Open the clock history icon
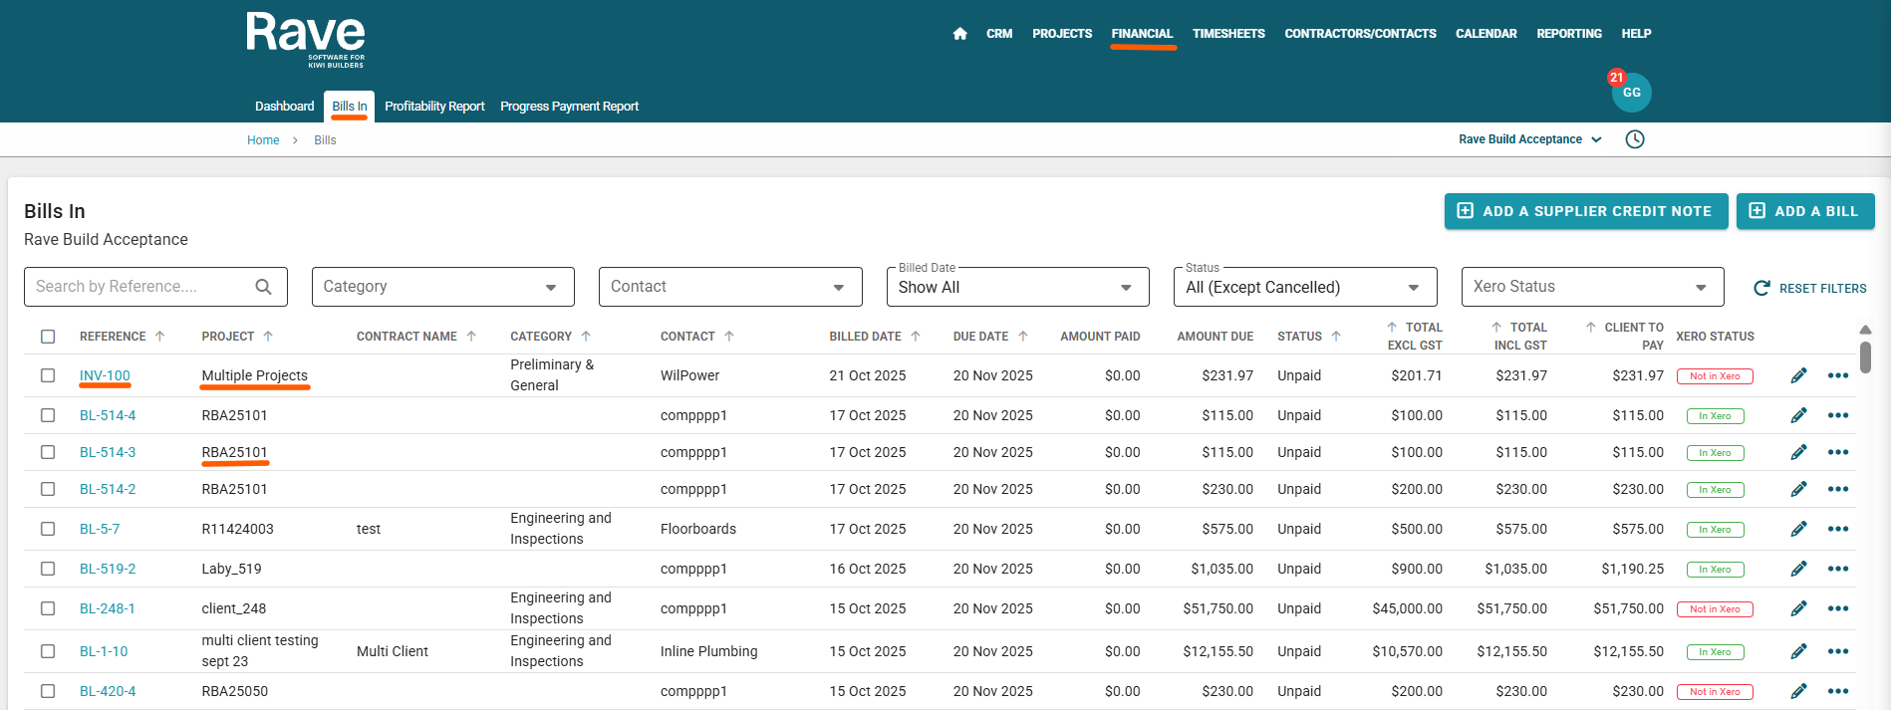1891x710 pixels. (x=1635, y=139)
